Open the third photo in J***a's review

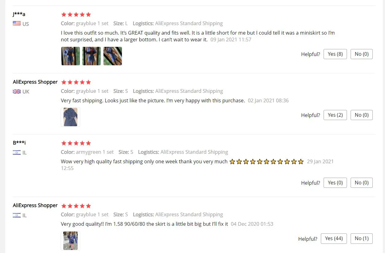113,56
